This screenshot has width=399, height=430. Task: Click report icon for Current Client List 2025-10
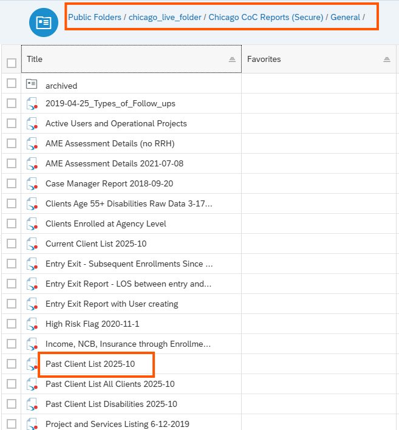tap(32, 244)
